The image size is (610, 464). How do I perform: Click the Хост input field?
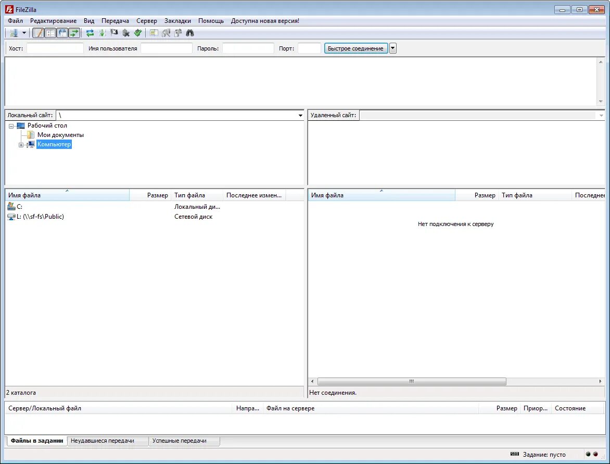(x=55, y=48)
